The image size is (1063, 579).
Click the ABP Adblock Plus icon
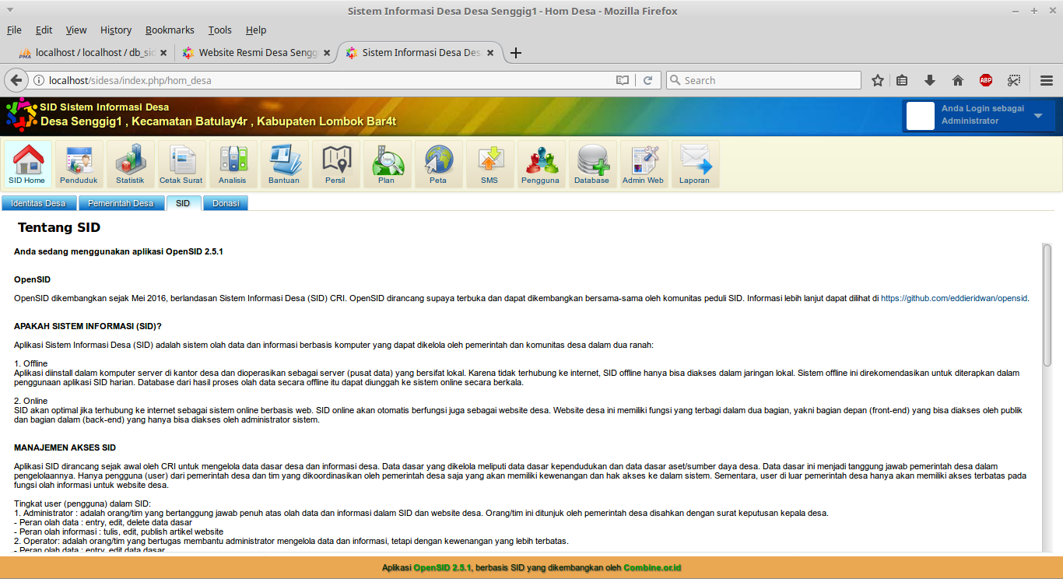pos(986,80)
